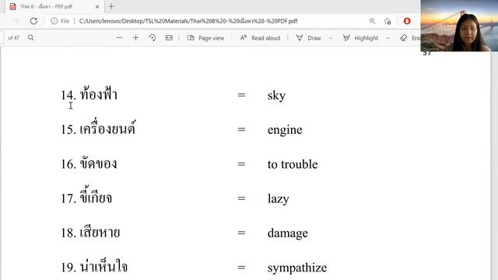
Task: Click the word 'damage'
Action: click(288, 233)
